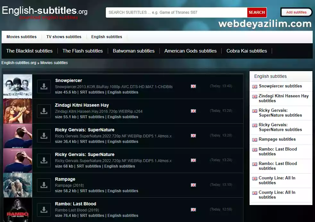Open Snowpiercer title in the list
Viewport: 315px width, 222px height.
[69, 80]
